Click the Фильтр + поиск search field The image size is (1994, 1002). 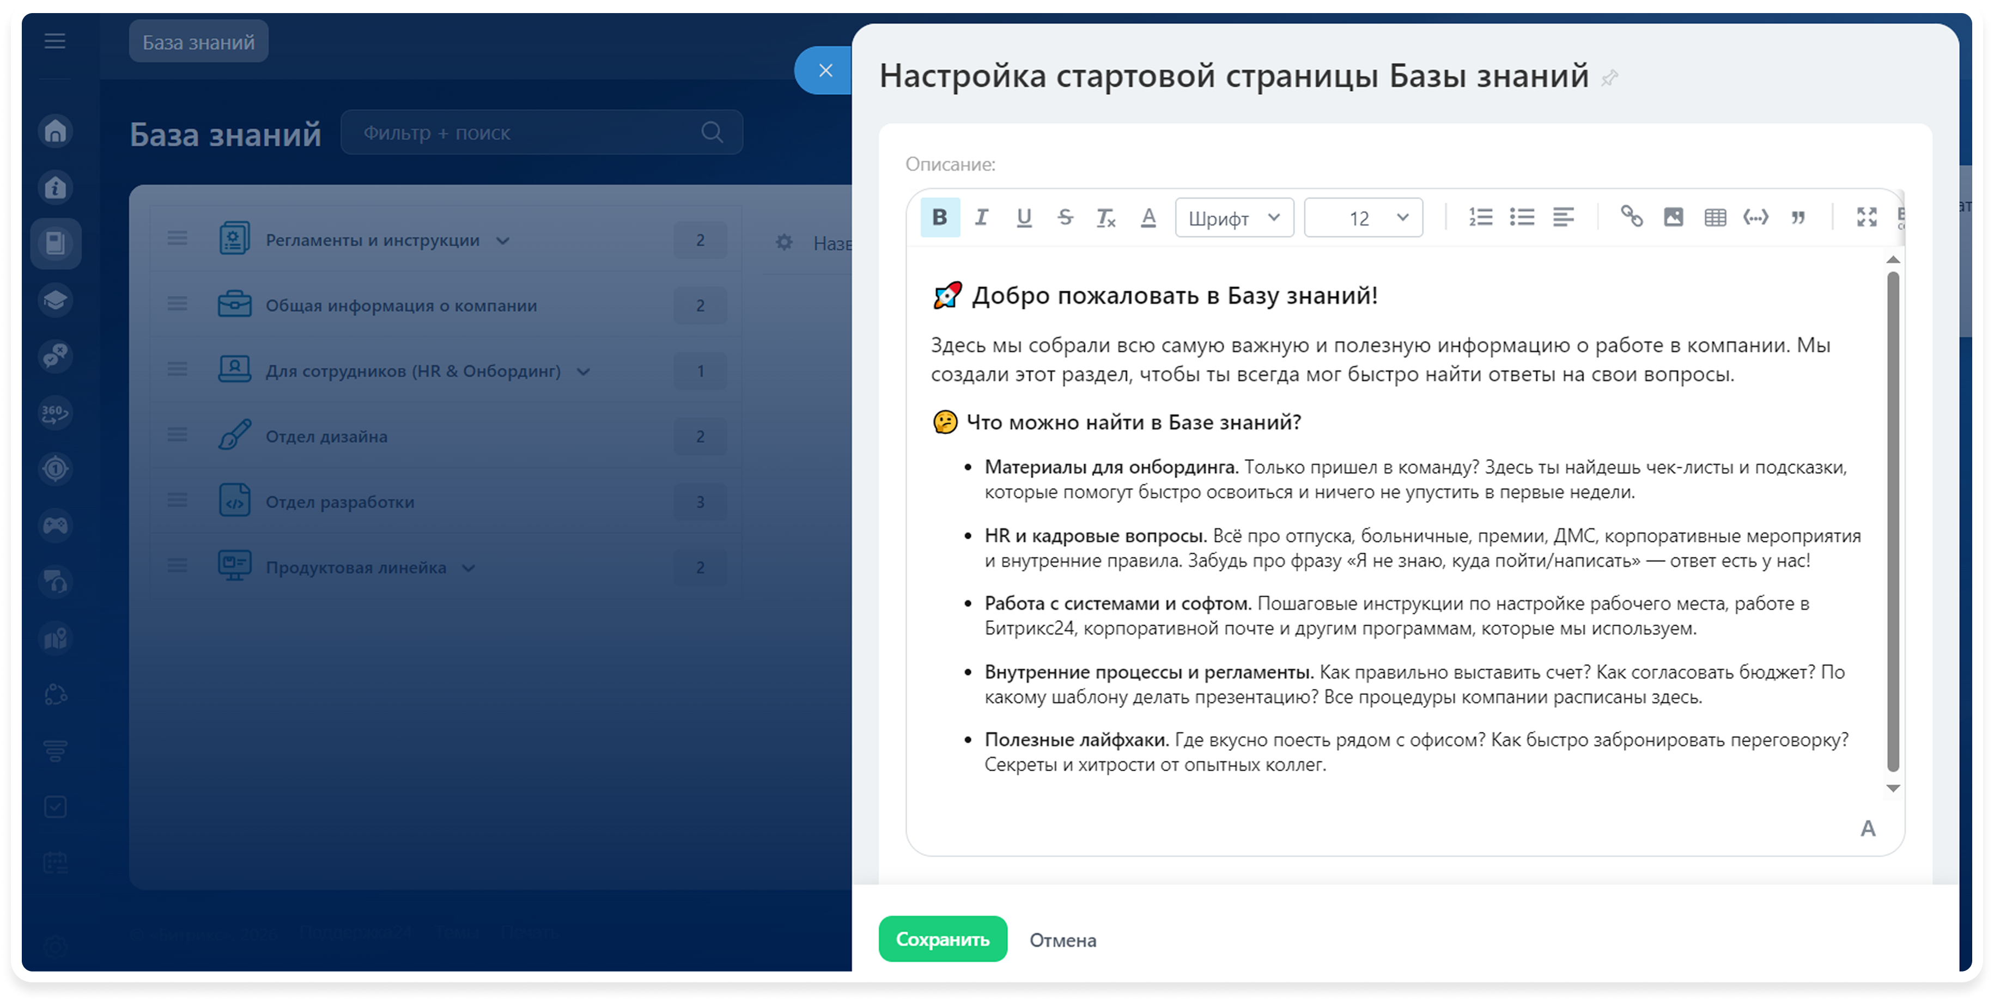tap(526, 133)
